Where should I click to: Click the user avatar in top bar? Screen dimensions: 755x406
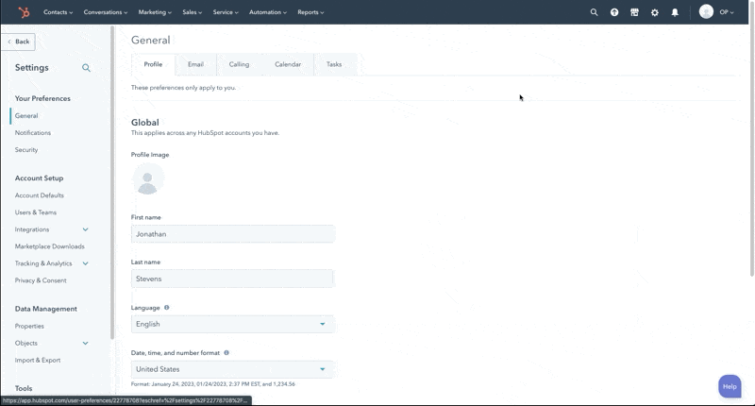[706, 11]
